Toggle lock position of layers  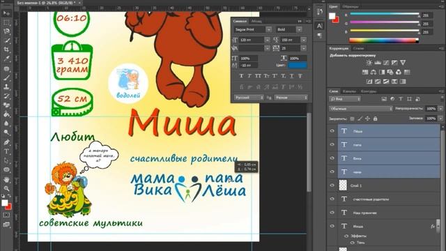coord(367,119)
